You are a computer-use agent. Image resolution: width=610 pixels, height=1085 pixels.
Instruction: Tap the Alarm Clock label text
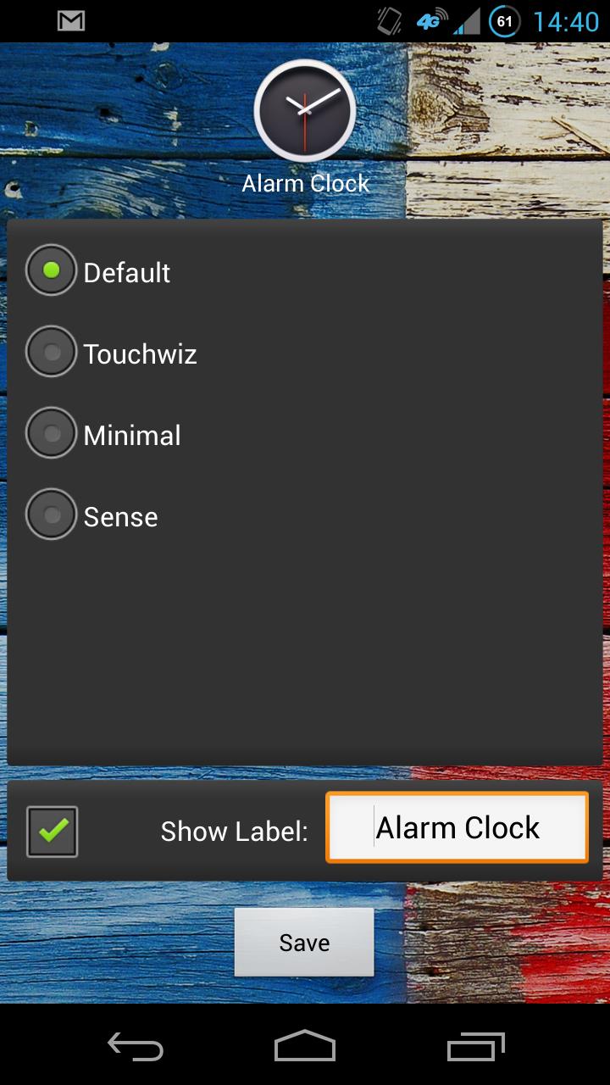point(306,182)
